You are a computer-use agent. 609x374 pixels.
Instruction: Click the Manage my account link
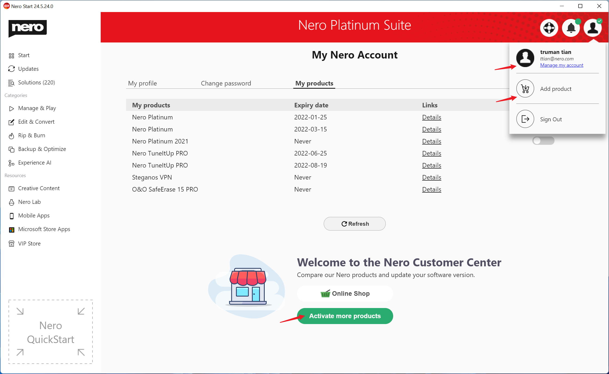coord(561,65)
